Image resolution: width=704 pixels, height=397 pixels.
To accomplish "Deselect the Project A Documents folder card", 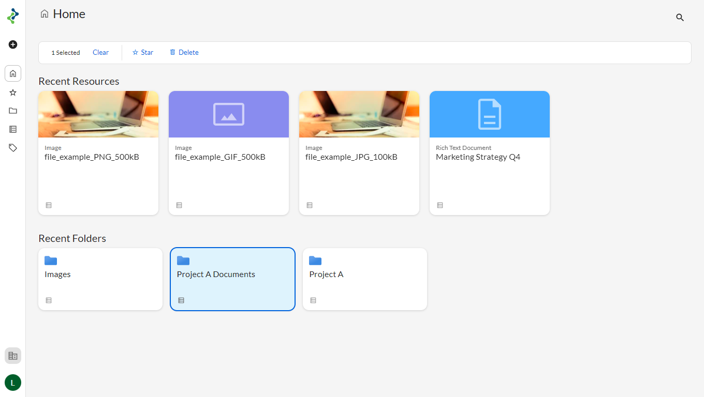I will click(x=232, y=279).
